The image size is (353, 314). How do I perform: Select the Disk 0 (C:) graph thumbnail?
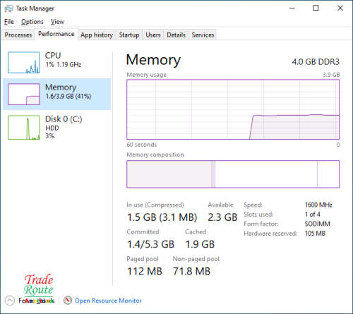click(24, 127)
